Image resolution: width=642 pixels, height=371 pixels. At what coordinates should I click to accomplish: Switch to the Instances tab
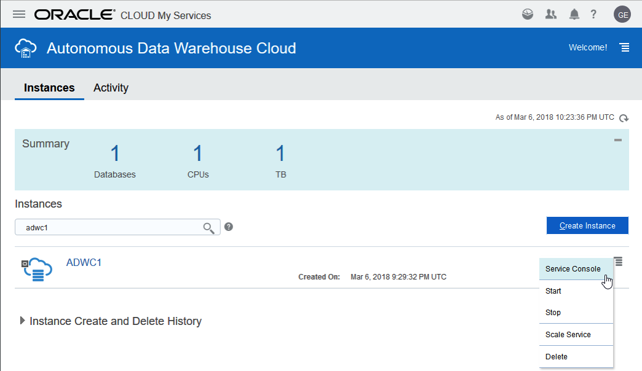[49, 88]
